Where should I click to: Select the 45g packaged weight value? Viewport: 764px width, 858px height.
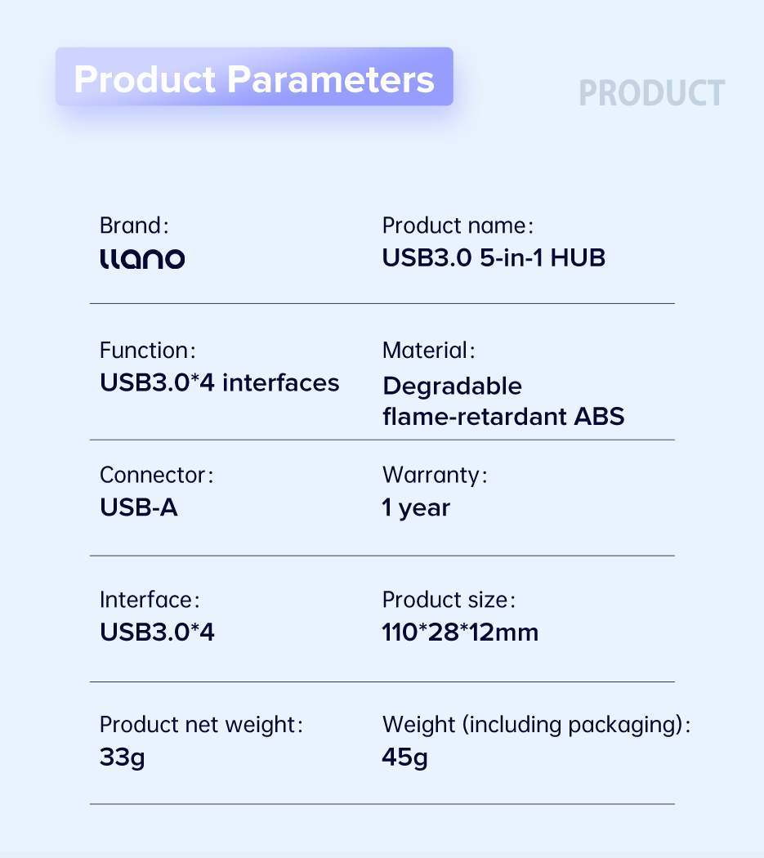point(404,757)
